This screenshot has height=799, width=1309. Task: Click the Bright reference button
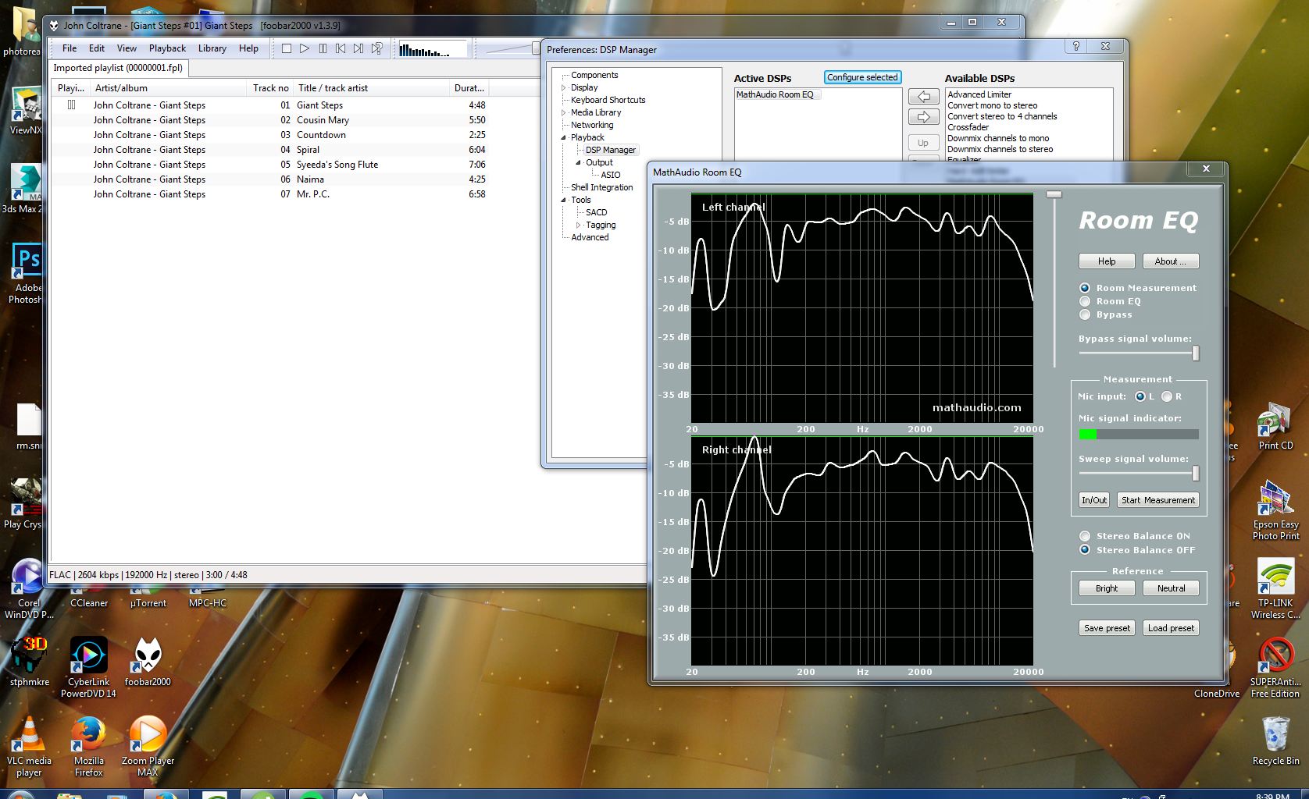[1107, 588]
